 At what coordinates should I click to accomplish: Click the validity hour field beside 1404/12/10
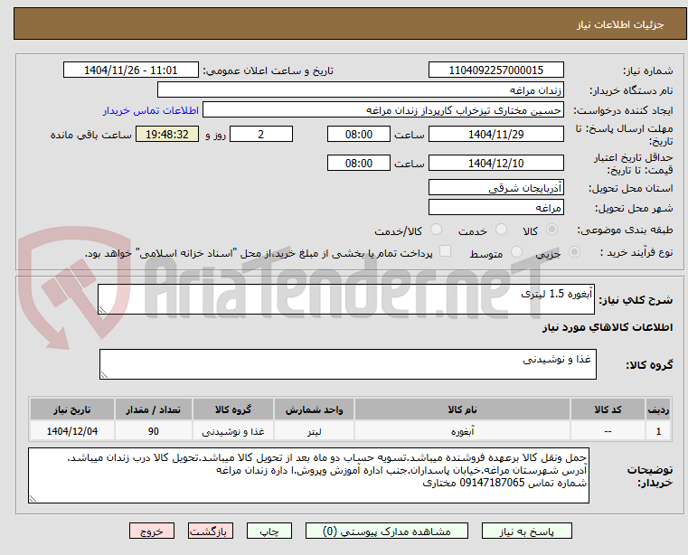click(x=359, y=164)
